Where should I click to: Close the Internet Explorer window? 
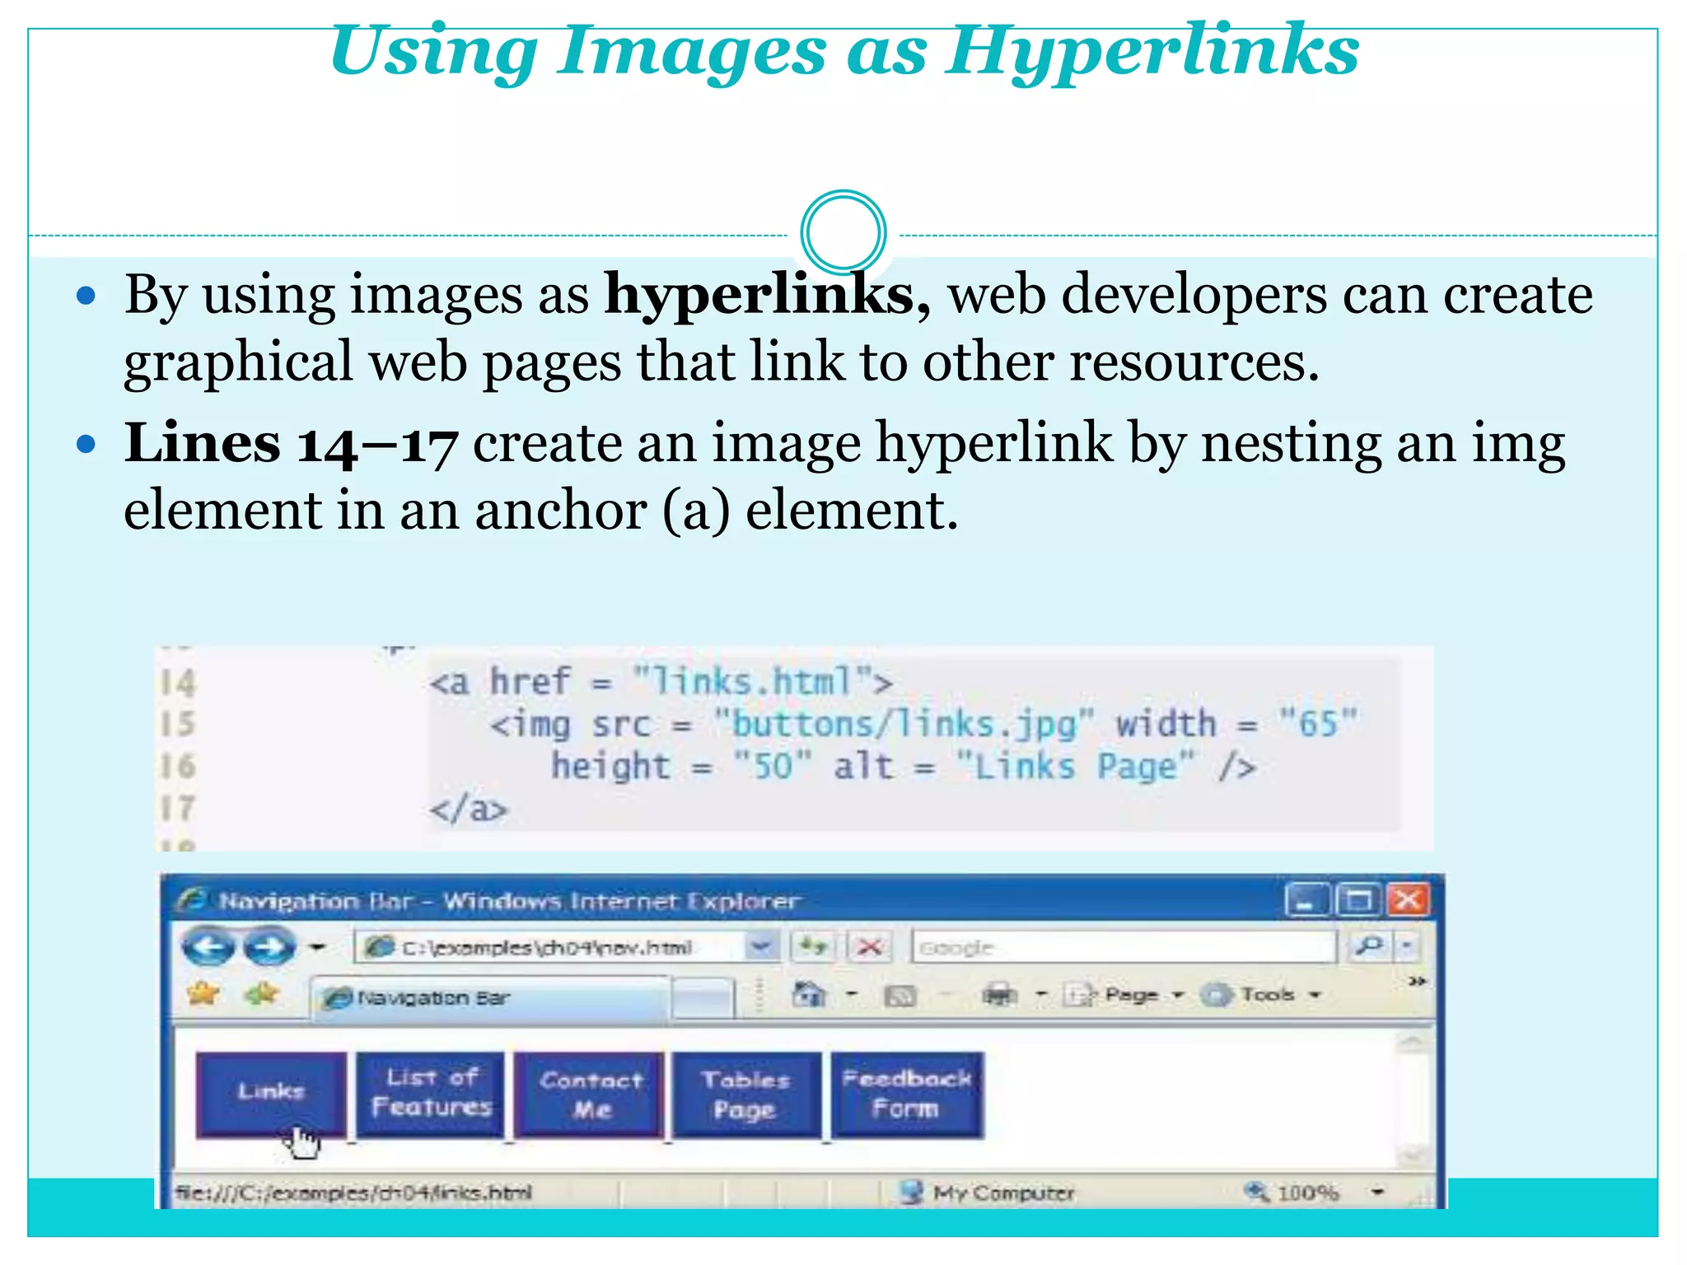coord(1408,900)
